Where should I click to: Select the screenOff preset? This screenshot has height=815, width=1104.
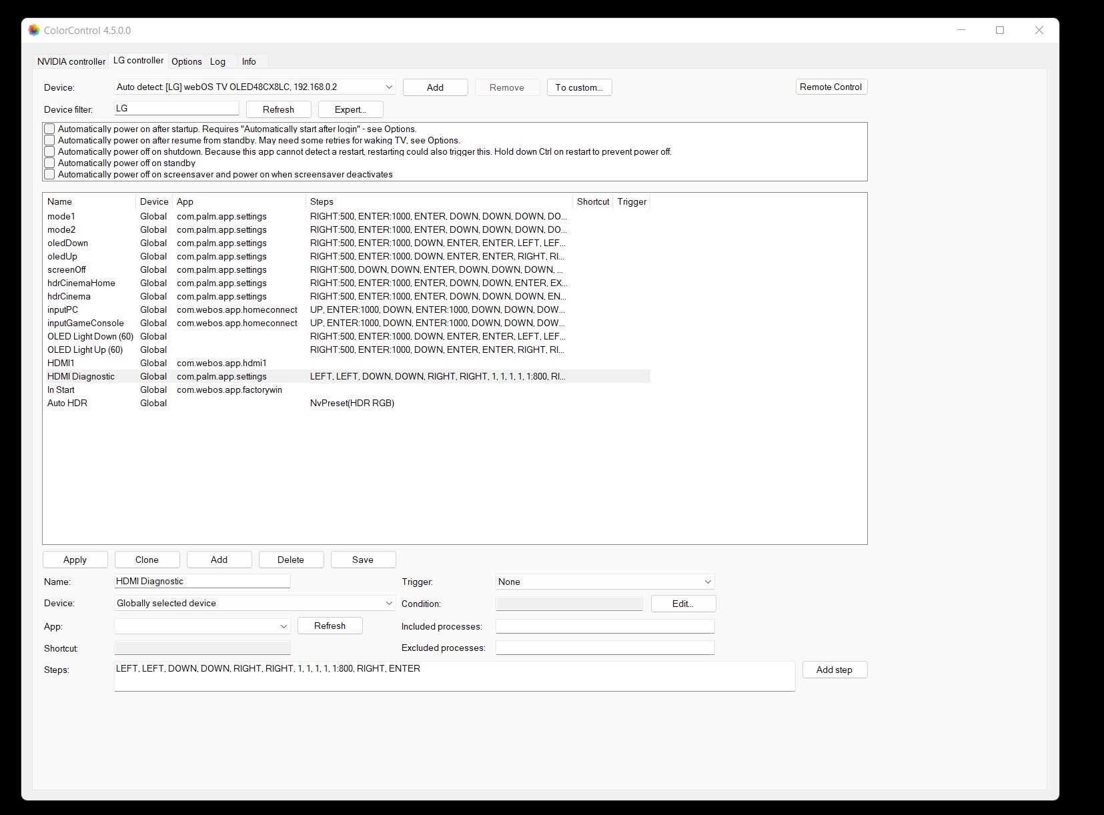347,269
